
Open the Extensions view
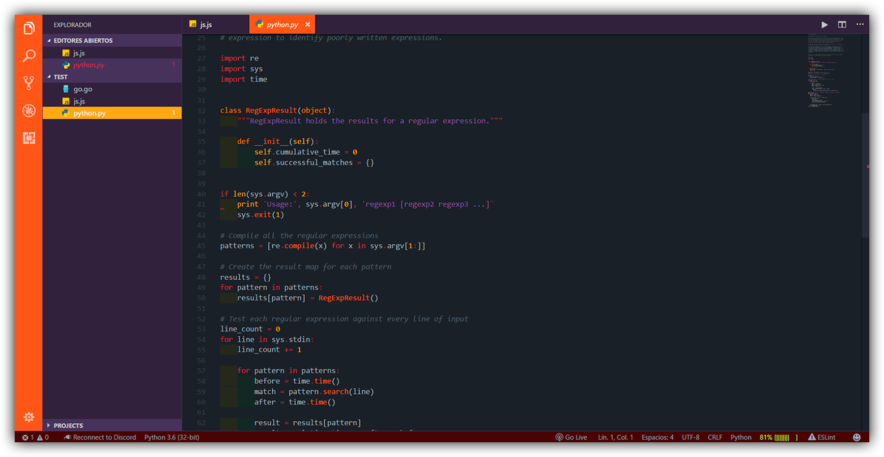pyautogui.click(x=29, y=138)
